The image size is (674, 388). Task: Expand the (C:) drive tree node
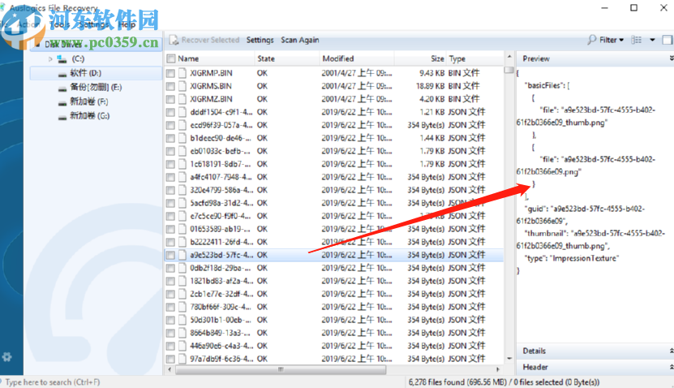click(50, 59)
